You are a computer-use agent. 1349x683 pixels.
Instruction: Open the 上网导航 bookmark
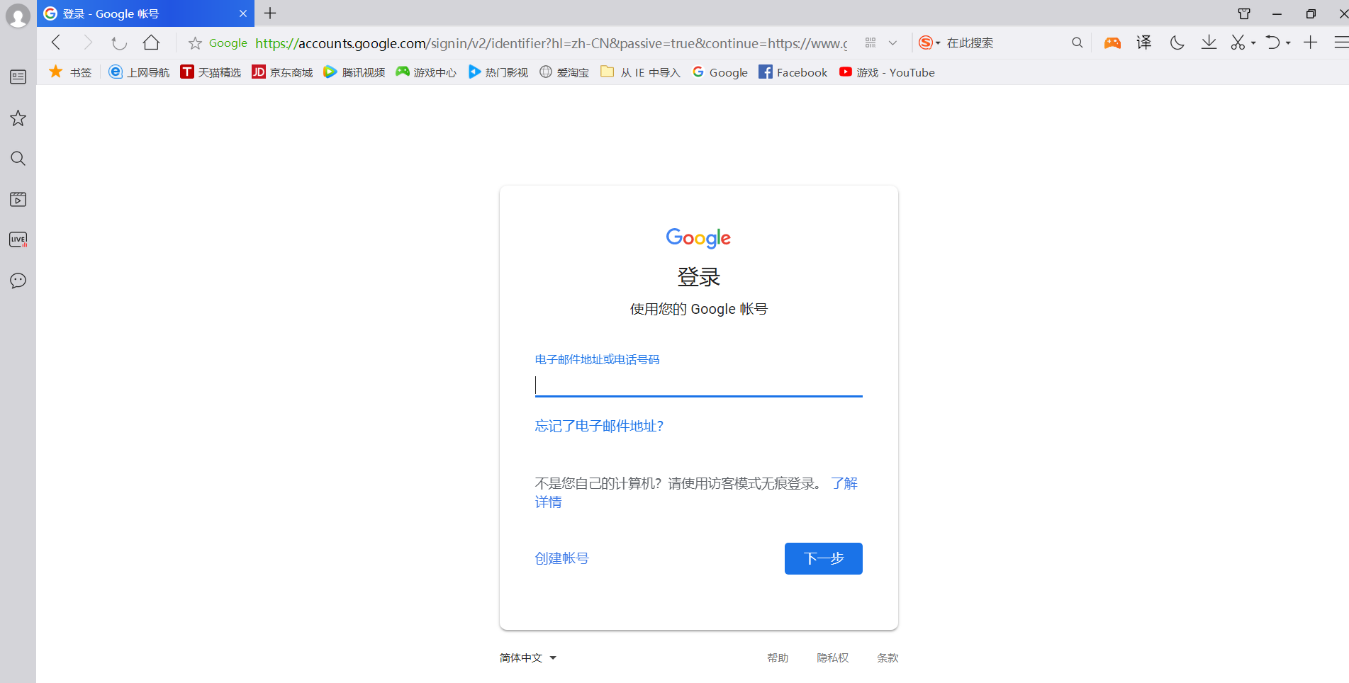pos(139,72)
